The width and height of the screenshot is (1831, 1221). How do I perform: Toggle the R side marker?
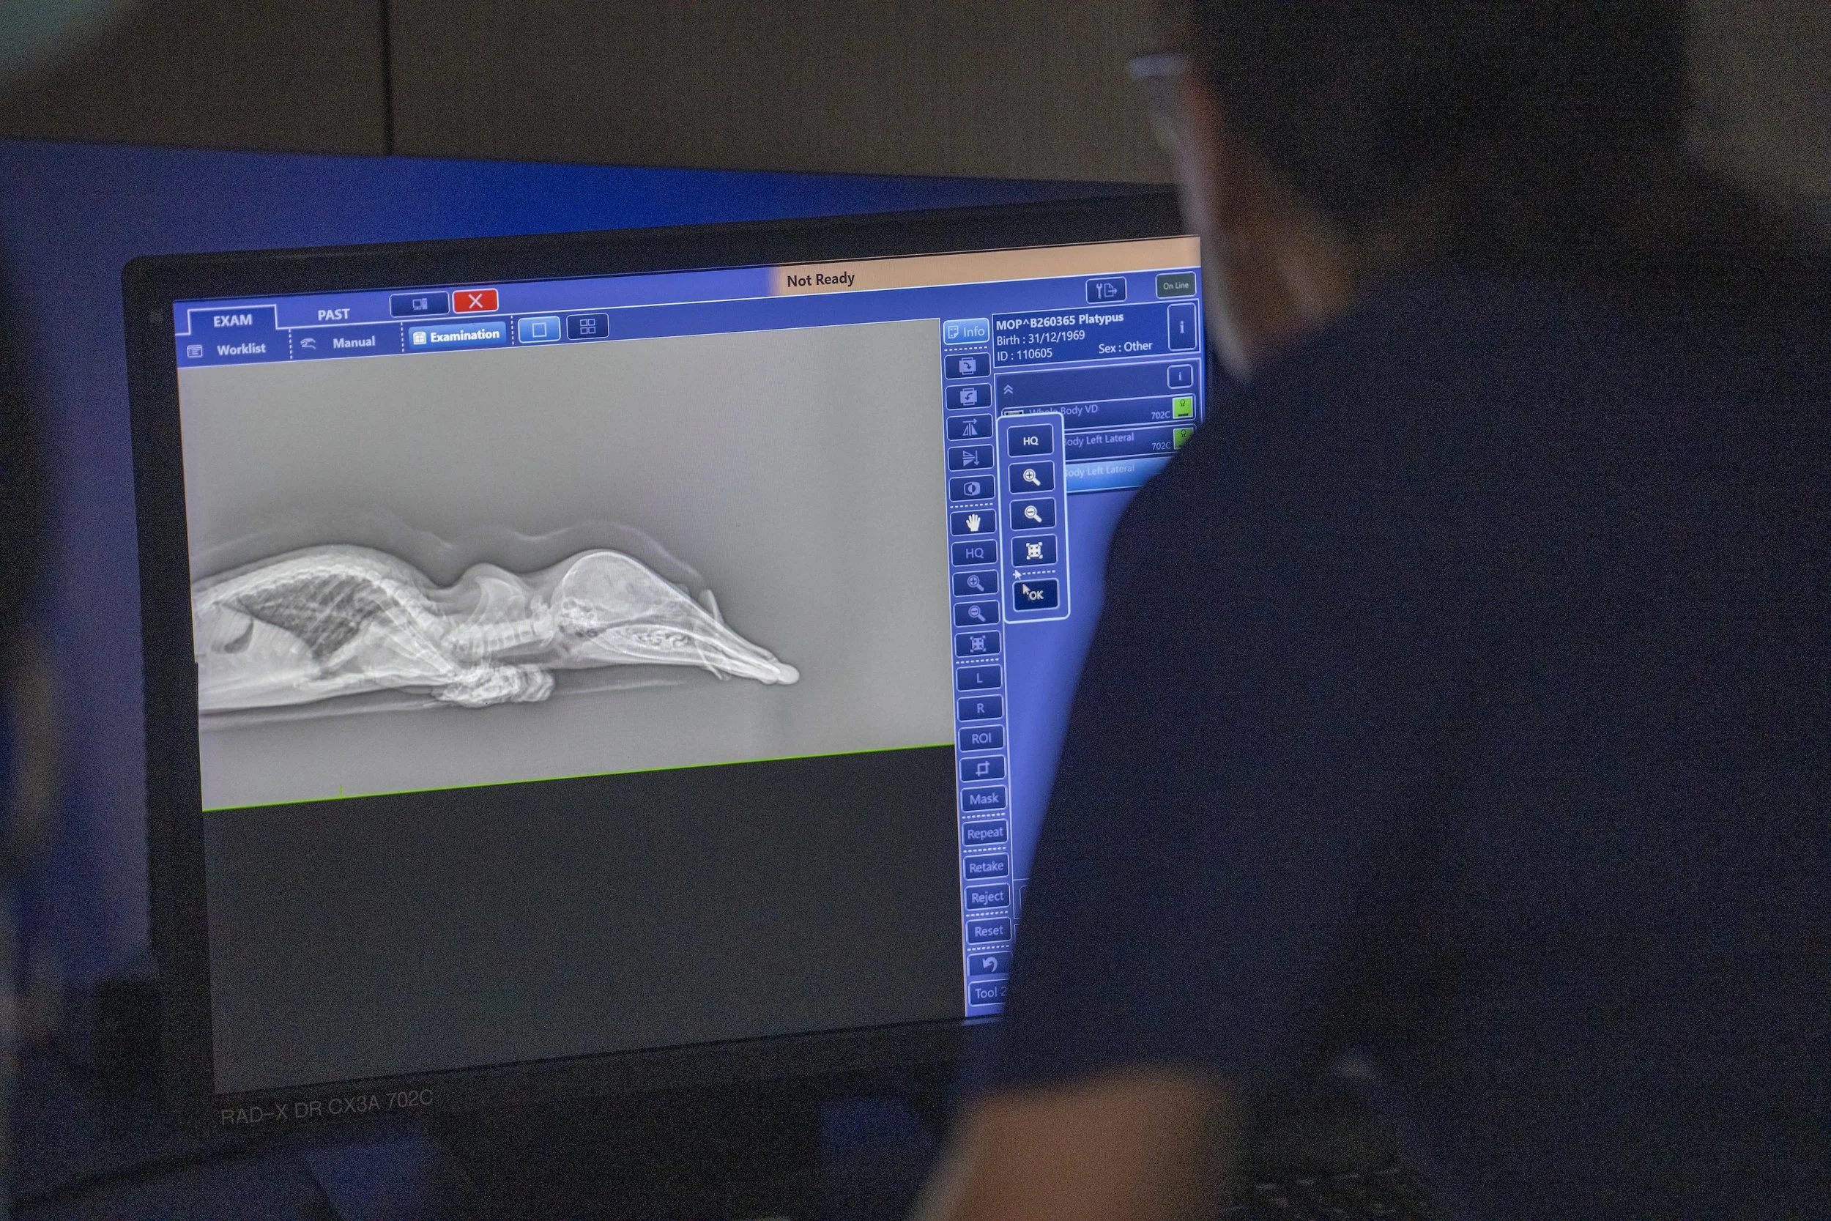980,708
